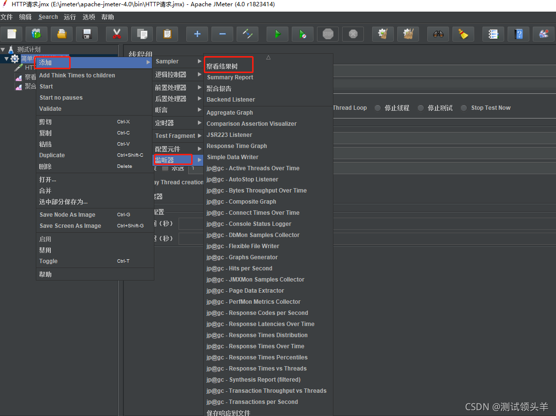Expand the 断言 submenu

point(179,110)
